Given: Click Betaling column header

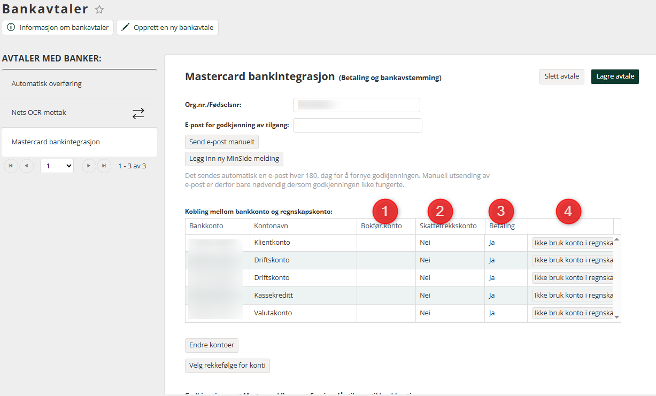Looking at the screenshot, I should [x=506, y=226].
